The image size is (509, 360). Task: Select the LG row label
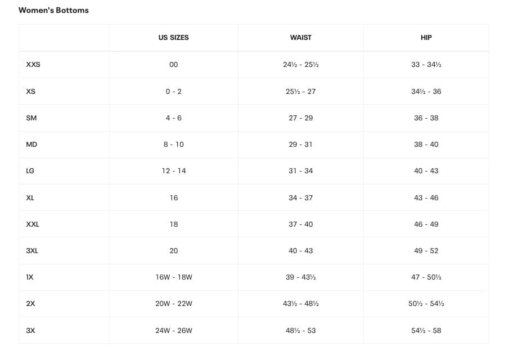[30, 171]
